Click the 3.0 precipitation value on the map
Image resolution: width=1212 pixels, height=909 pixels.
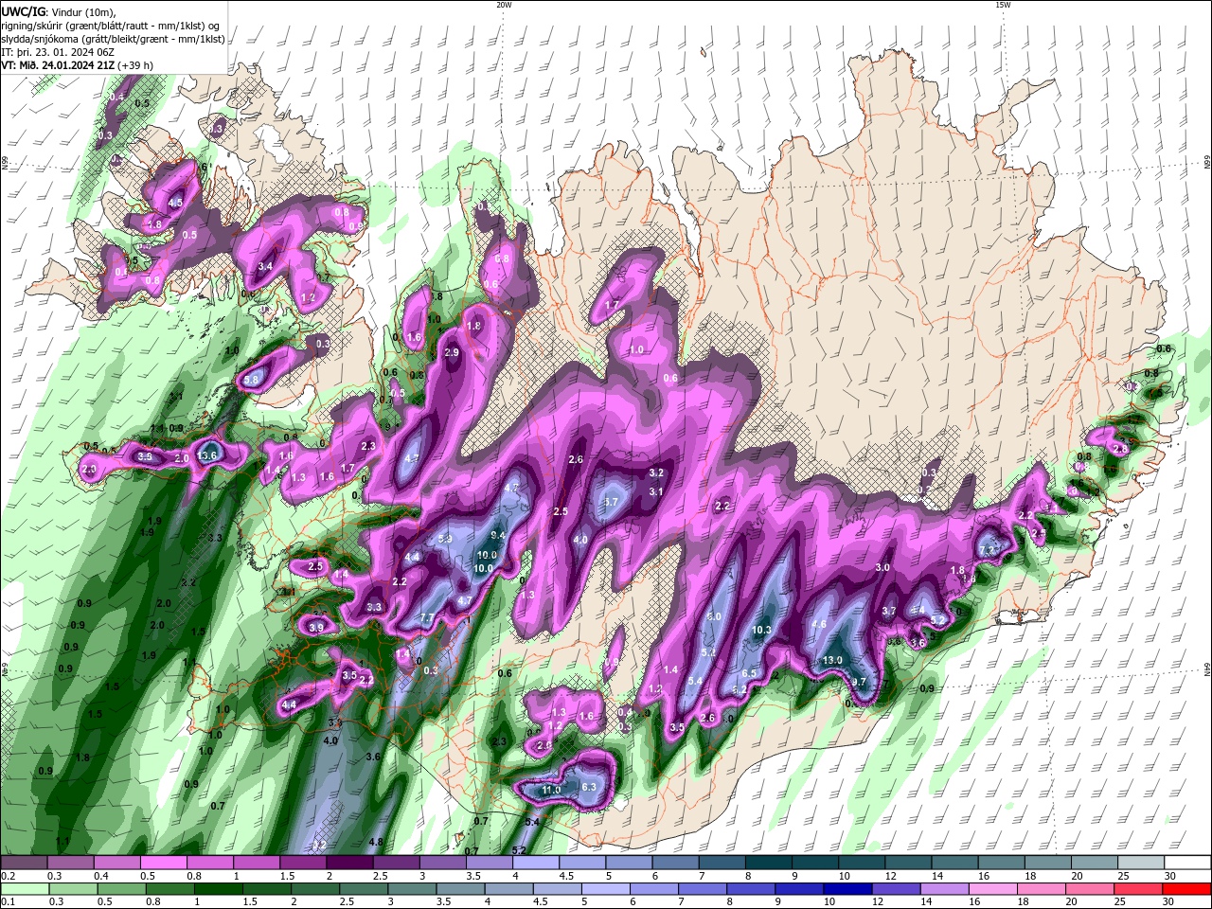tap(882, 567)
